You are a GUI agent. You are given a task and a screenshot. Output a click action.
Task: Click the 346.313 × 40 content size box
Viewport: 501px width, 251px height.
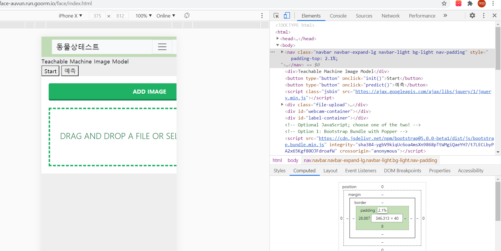click(387, 218)
